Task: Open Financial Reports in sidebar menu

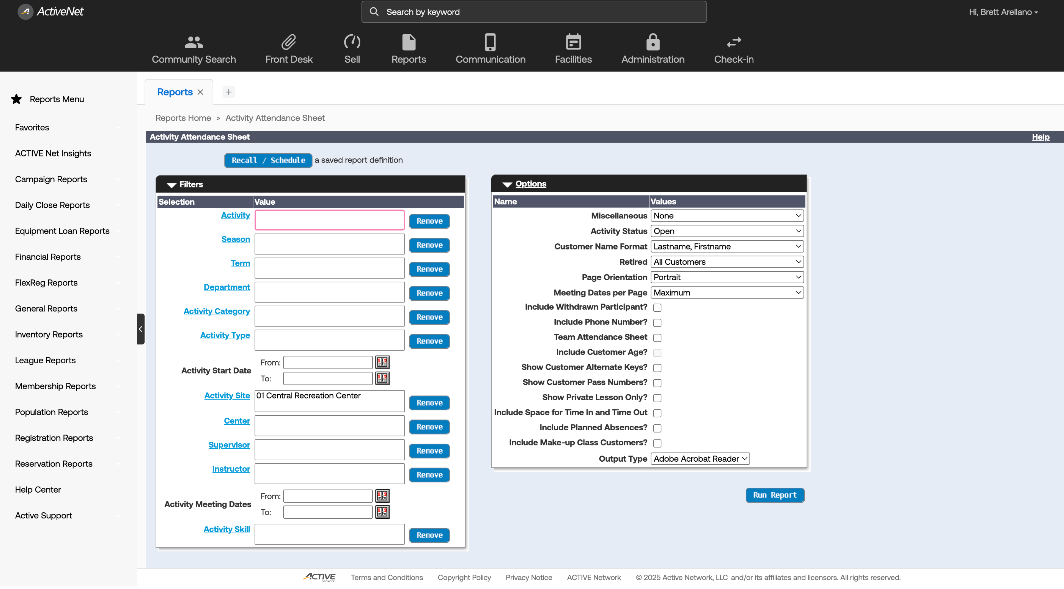Action: tap(48, 257)
